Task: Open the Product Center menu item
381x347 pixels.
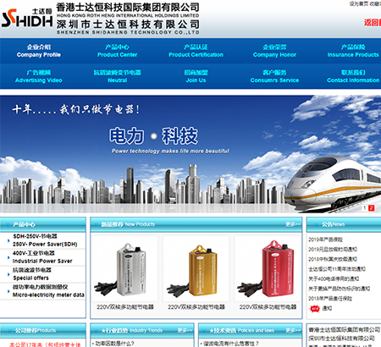Action: pyautogui.click(x=117, y=51)
